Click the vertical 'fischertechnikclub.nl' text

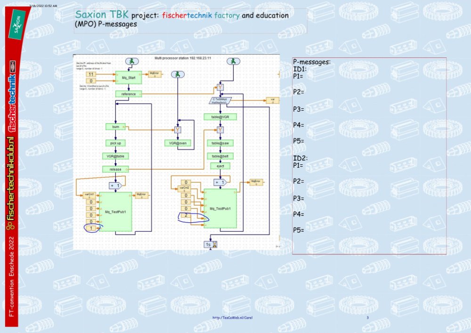[x=11, y=178]
